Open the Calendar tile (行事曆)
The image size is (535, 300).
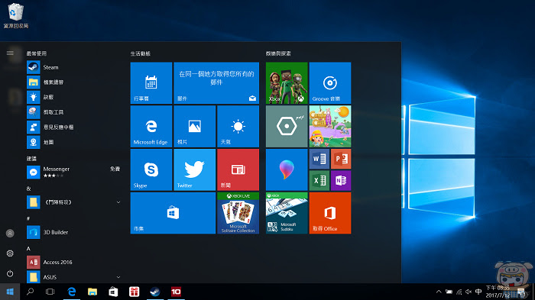(x=151, y=83)
